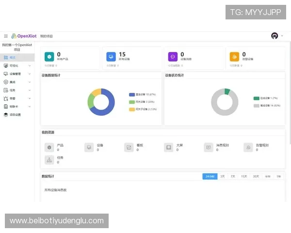Click the hamburger menu icon beside OpenXiot logo
This screenshot has width=291, height=233.
pos(6,36)
